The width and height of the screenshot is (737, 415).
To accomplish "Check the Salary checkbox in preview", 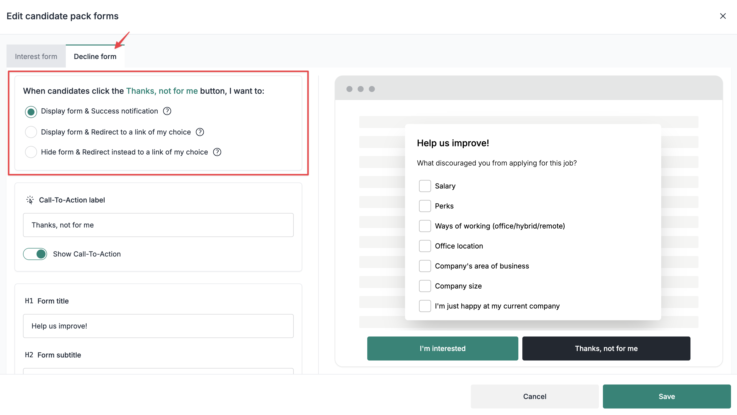I will 425,186.
